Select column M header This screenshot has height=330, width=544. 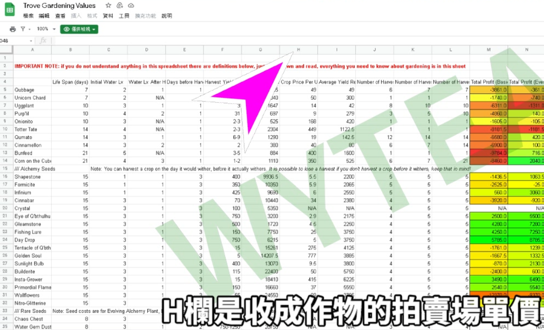489,50
